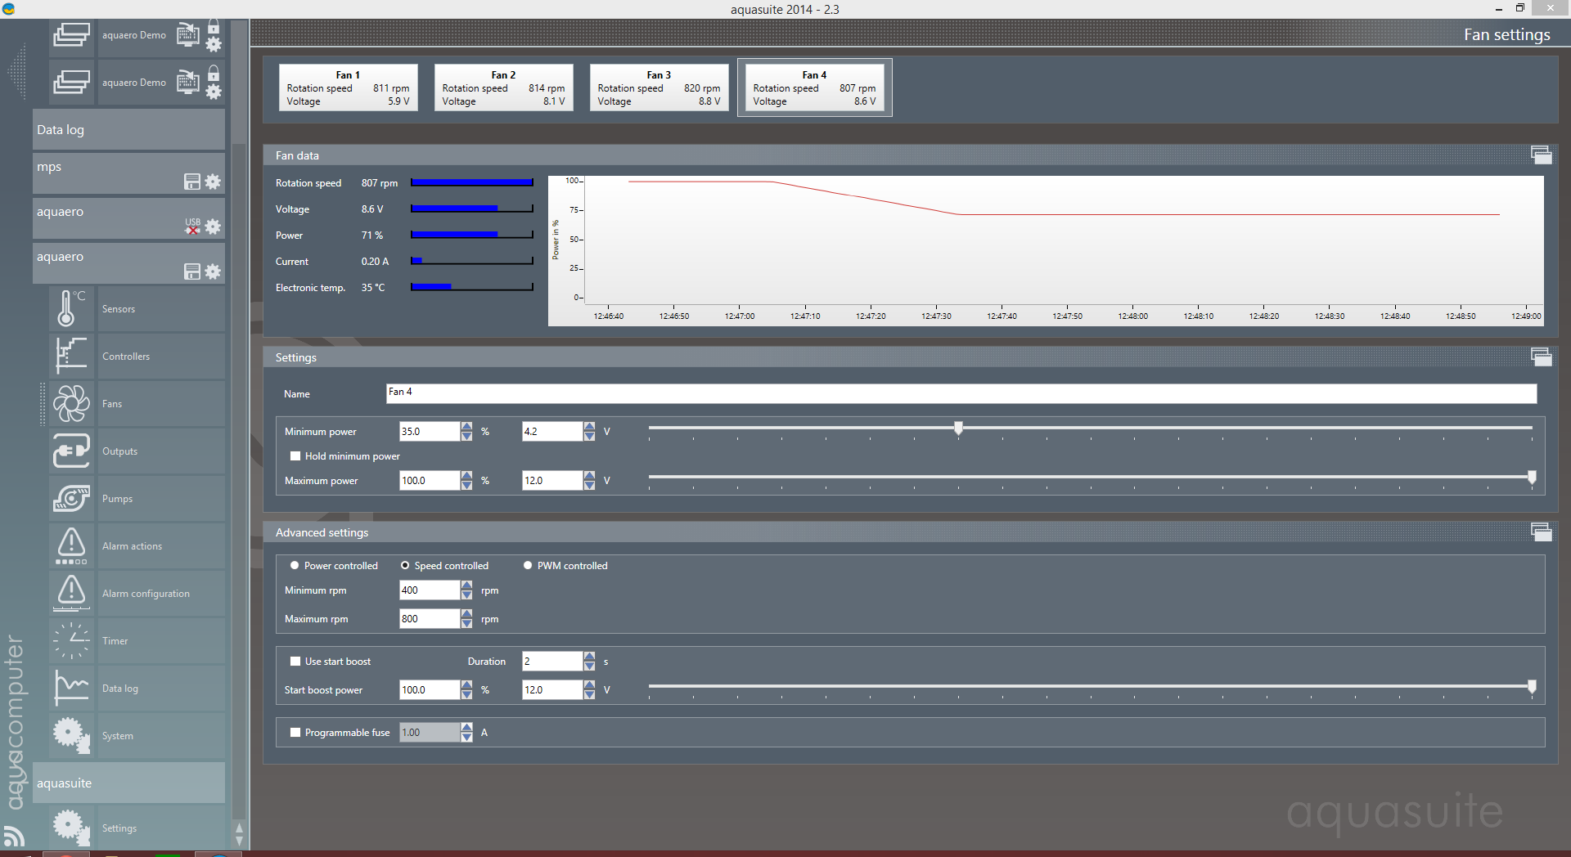This screenshot has height=857, width=1571.
Task: Open the Sensors thermometer icon
Action: click(71, 309)
